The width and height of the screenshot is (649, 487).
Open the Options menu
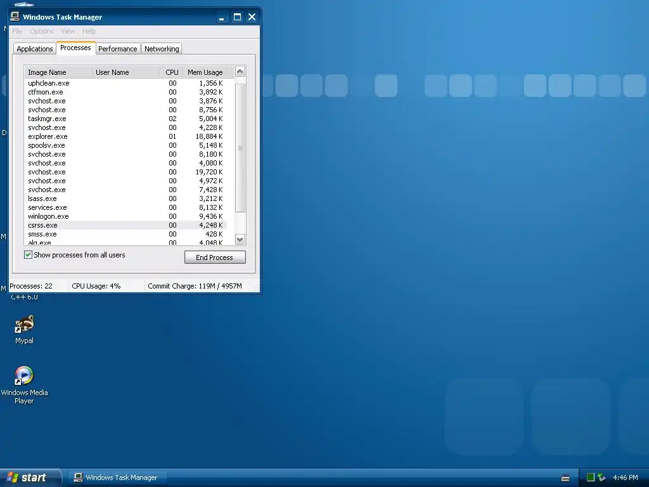tap(42, 31)
